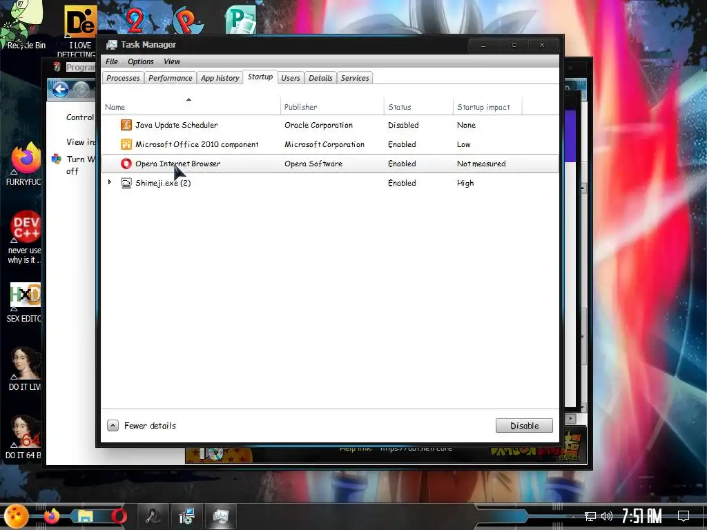Screen dimensions: 707x530
Task: Open Opera from the taskbar
Action: coord(119,516)
